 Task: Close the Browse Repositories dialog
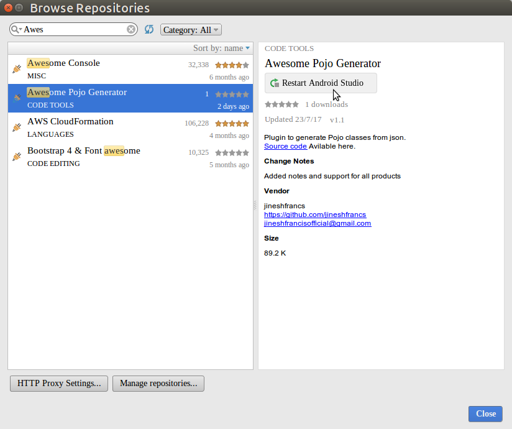pos(485,413)
